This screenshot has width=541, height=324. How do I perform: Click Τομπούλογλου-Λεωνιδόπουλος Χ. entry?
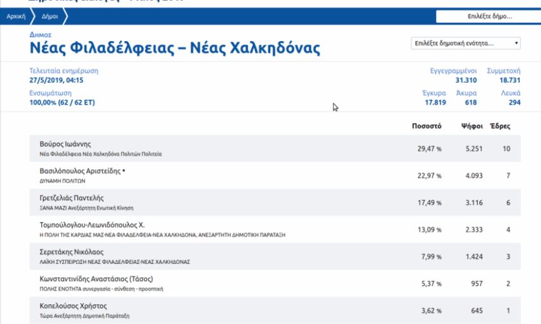(x=92, y=225)
